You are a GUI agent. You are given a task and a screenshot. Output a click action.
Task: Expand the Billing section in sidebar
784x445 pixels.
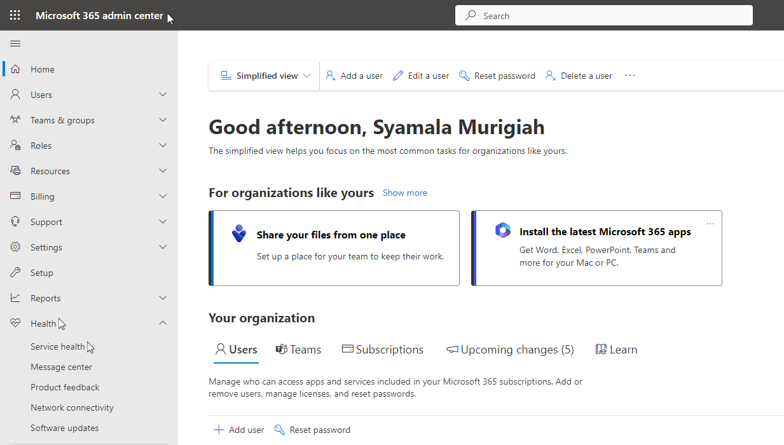click(x=162, y=196)
